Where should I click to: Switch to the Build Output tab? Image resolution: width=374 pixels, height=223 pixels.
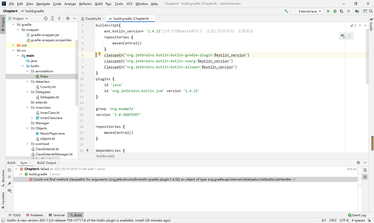[46, 163]
